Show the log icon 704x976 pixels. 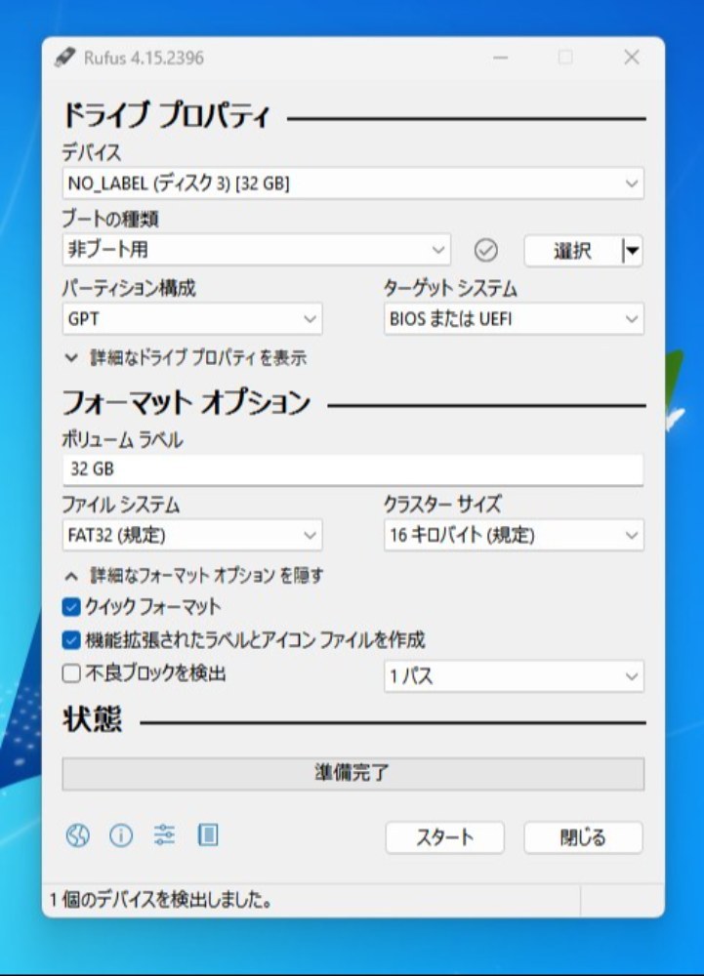pyautogui.click(x=208, y=834)
